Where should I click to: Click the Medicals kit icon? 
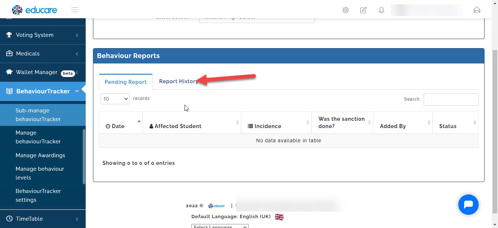click(9, 54)
